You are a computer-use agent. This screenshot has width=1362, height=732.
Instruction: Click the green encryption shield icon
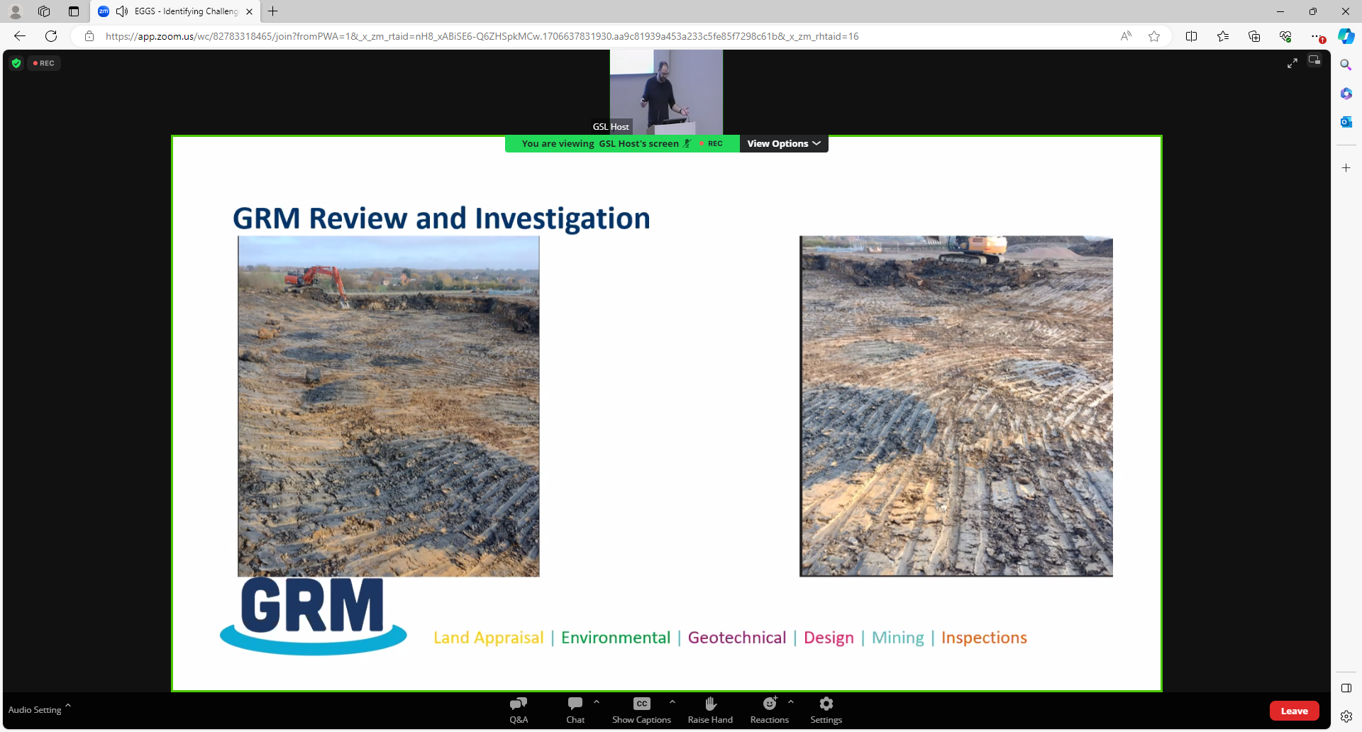16,63
